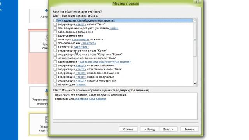Click '<имя>' link in учетную запись row
The image size is (249, 140).
(x=114, y=28)
